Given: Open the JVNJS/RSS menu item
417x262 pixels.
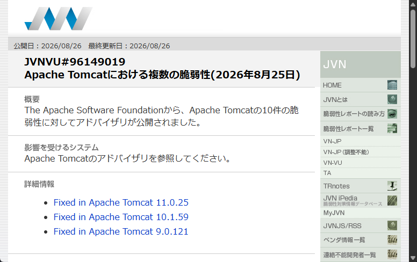Looking at the screenshot, I should [361, 225].
